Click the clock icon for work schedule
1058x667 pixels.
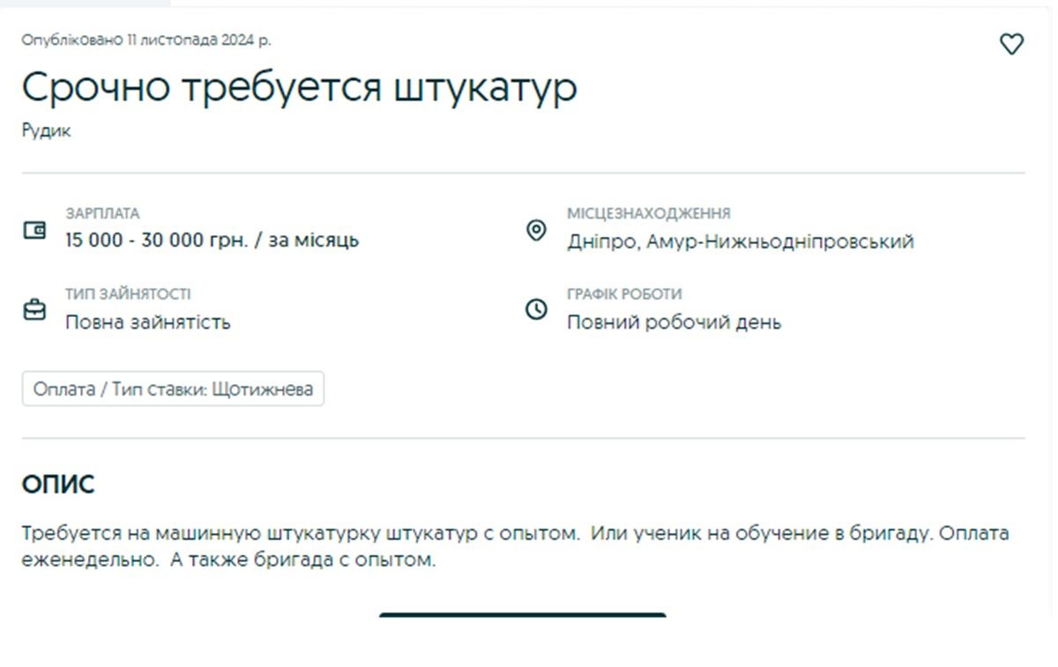(x=536, y=310)
